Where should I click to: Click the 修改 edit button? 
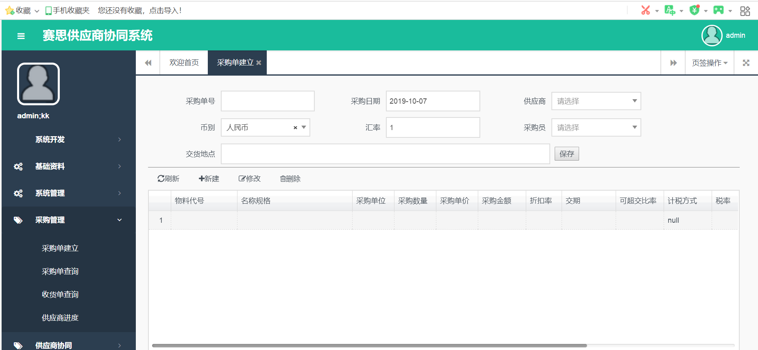coord(249,178)
